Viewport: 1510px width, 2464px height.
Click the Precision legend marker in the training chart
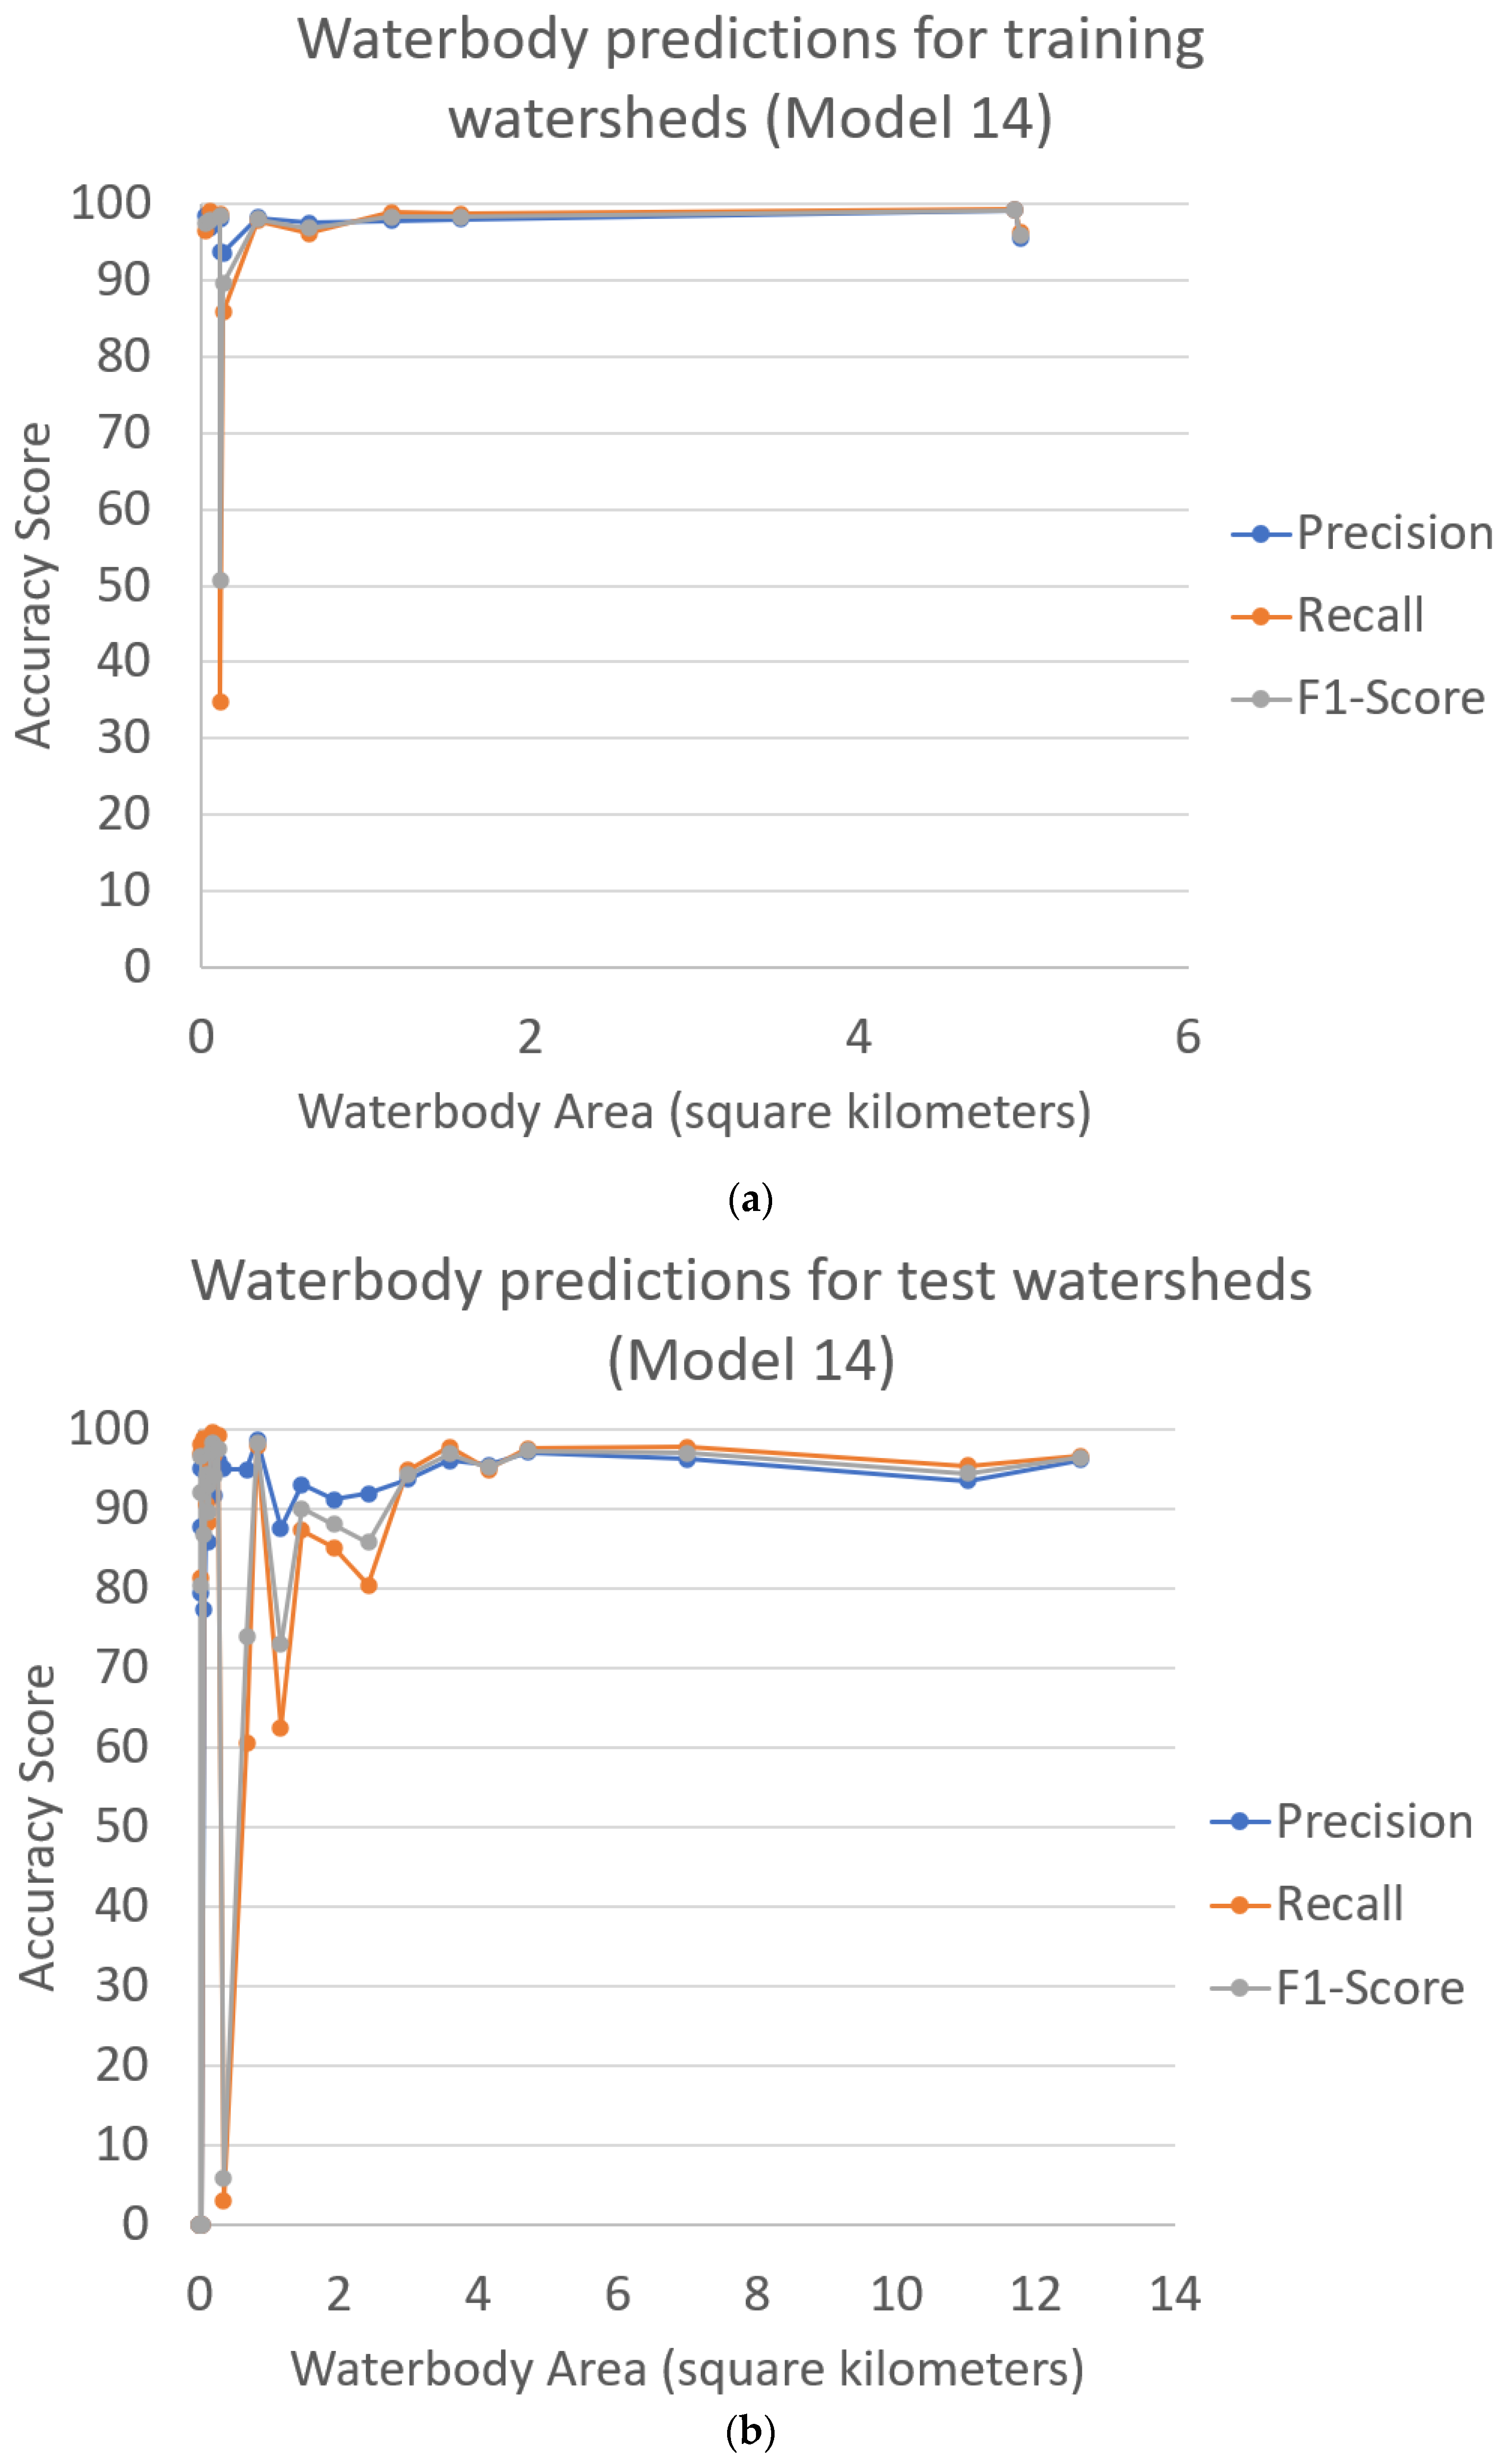click(1260, 534)
